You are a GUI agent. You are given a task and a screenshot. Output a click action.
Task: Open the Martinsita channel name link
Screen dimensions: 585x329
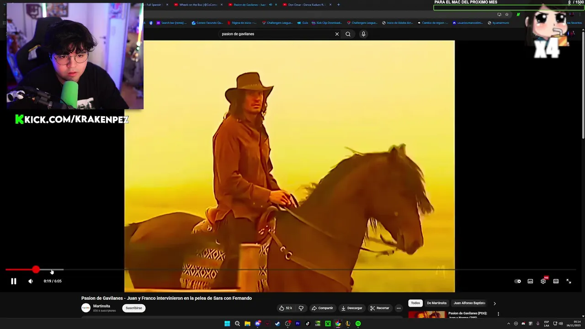(x=101, y=306)
